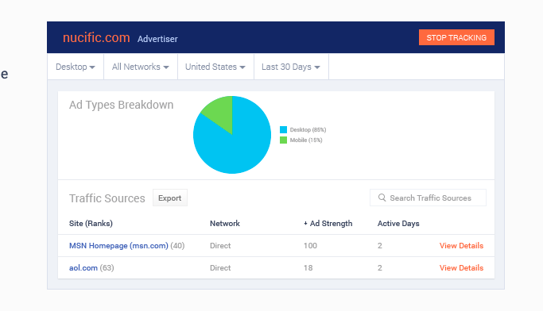
Task: Click the green Mobile legend swatch
Action: tap(283, 140)
